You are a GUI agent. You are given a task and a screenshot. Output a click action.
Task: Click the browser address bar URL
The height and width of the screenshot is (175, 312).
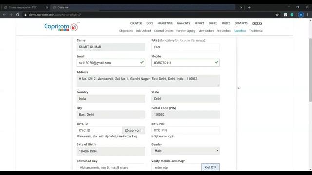[55, 15]
